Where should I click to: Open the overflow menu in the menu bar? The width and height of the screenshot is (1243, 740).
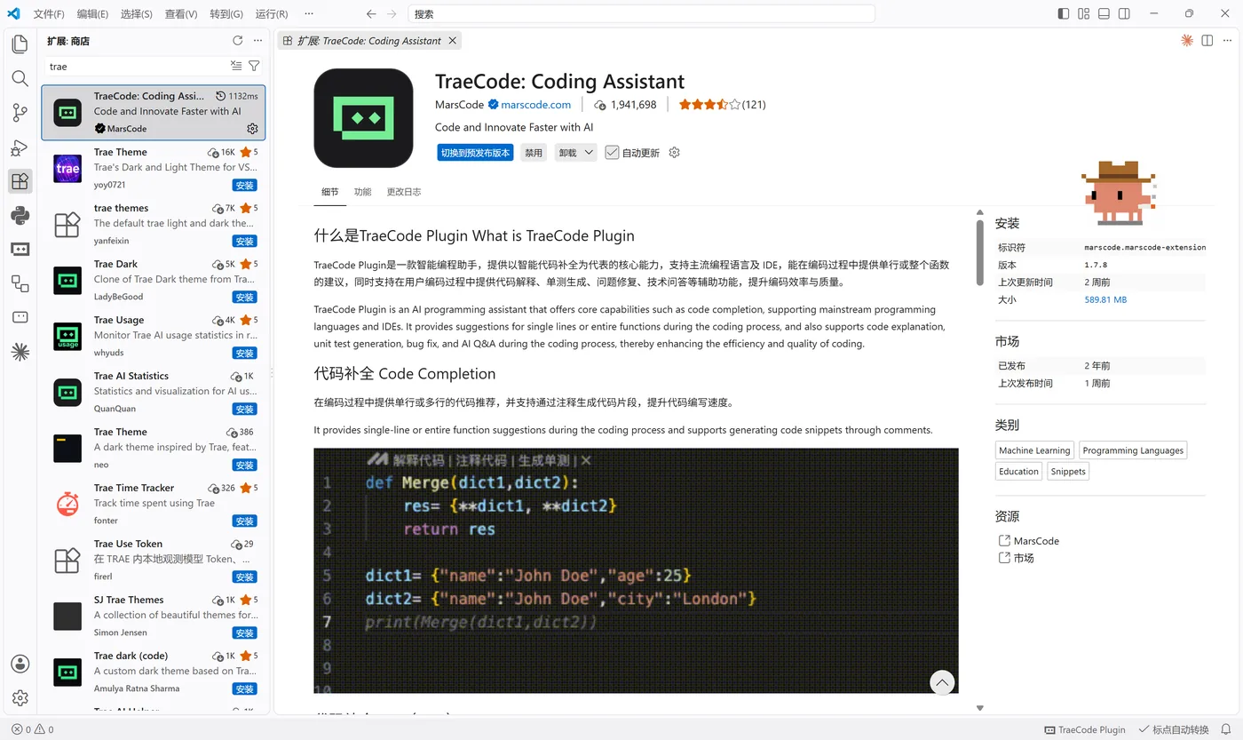click(308, 14)
